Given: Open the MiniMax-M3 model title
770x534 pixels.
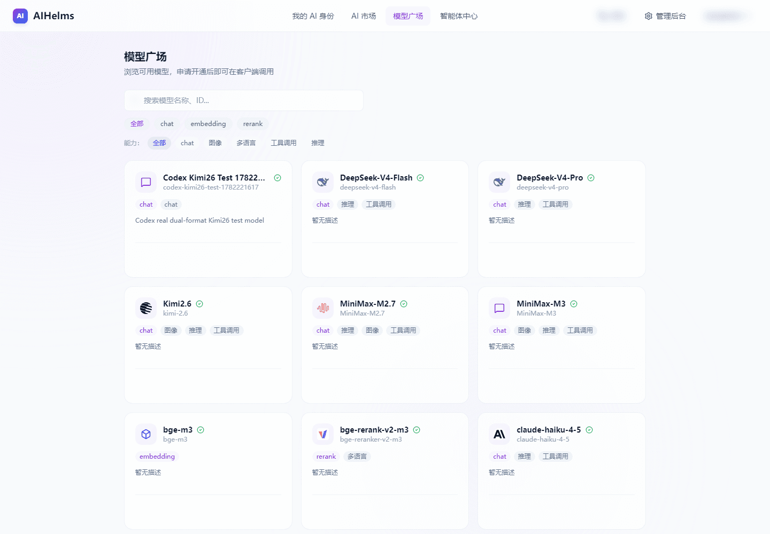Looking at the screenshot, I should coord(541,304).
